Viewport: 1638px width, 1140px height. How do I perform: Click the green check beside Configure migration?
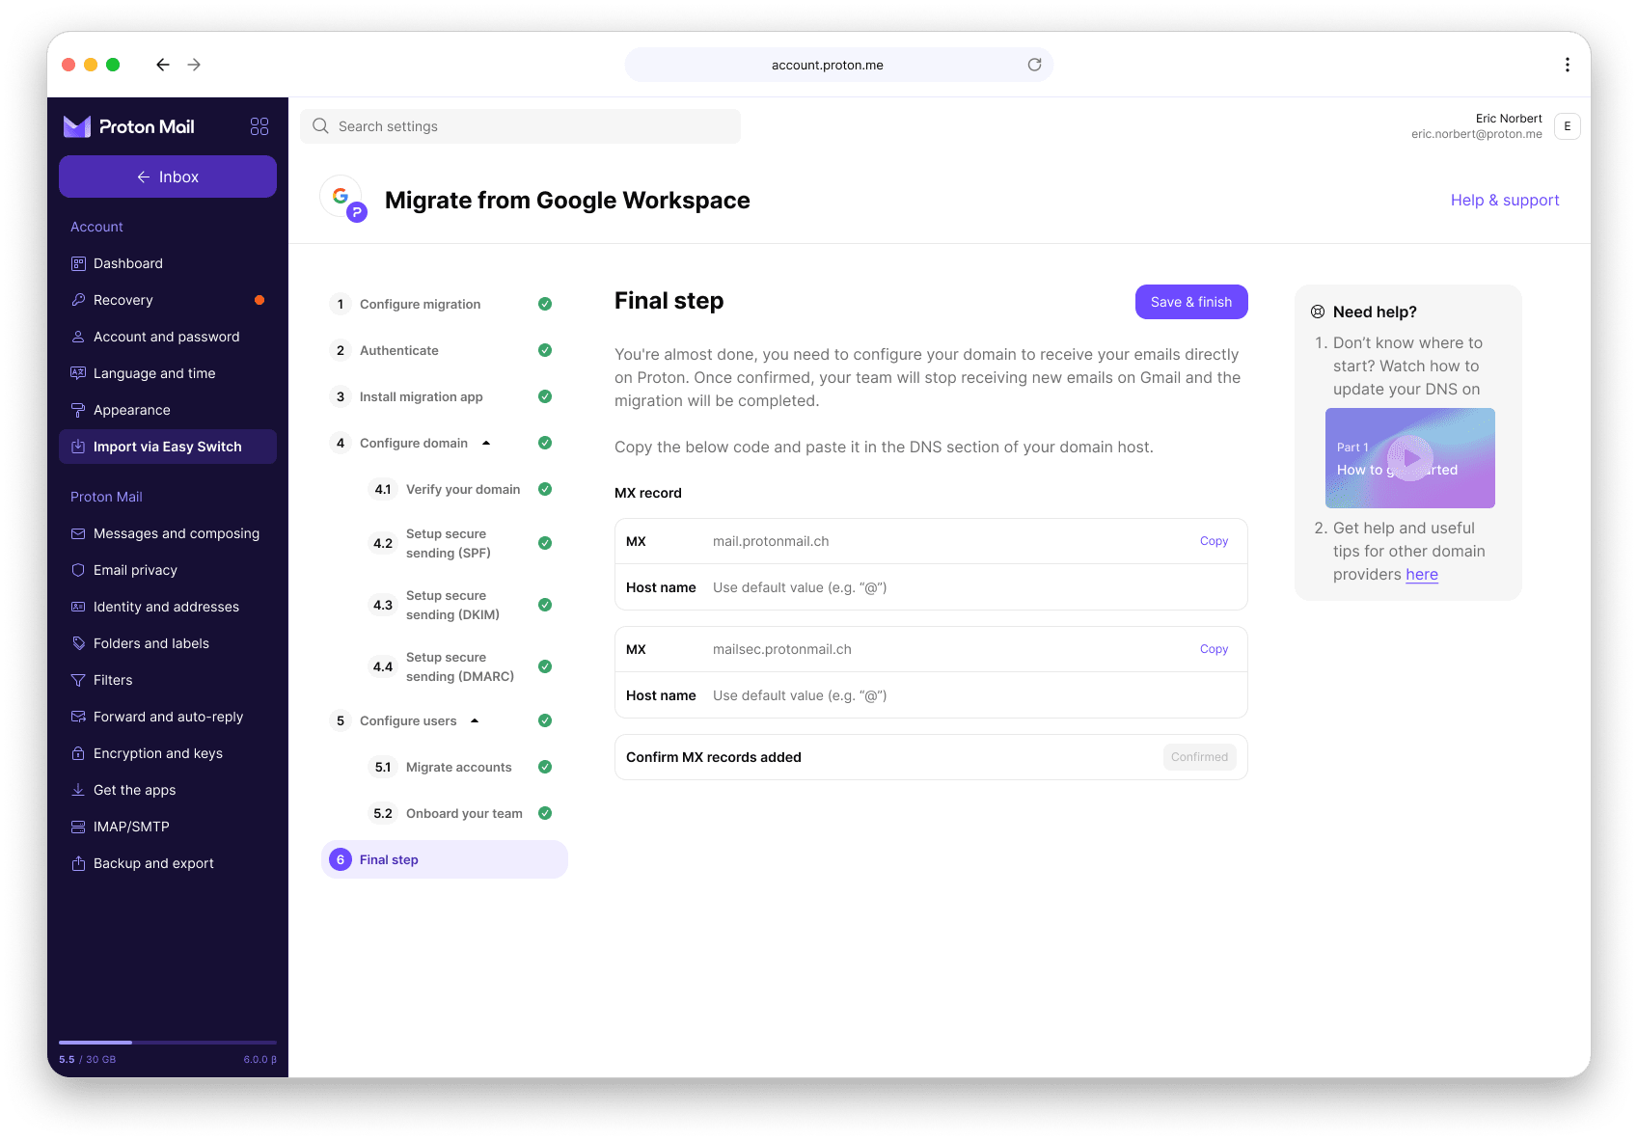(545, 304)
